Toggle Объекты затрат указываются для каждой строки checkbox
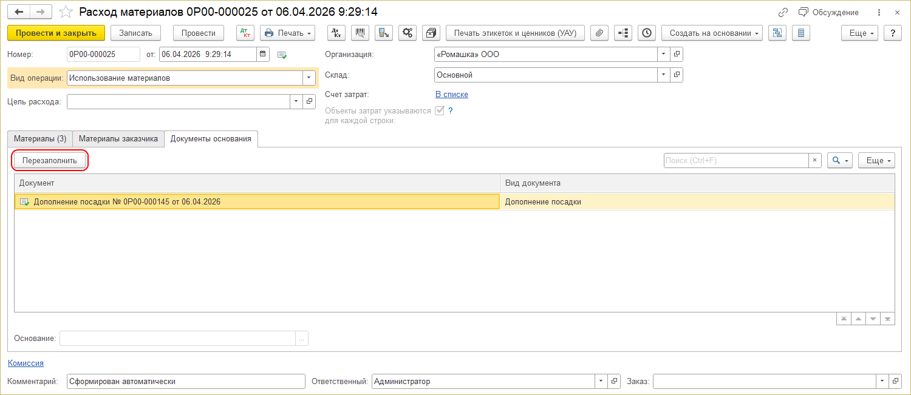The width and height of the screenshot is (911, 395). [x=440, y=110]
